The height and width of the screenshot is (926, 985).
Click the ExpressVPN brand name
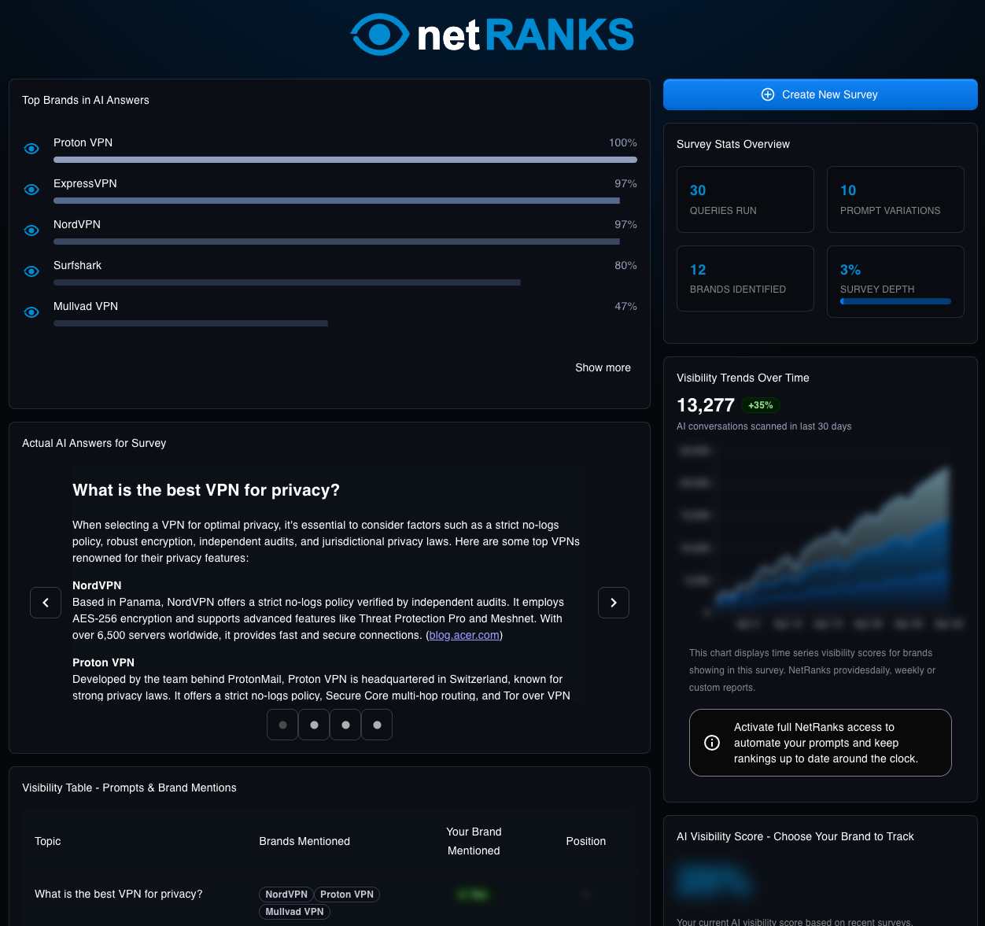85,183
